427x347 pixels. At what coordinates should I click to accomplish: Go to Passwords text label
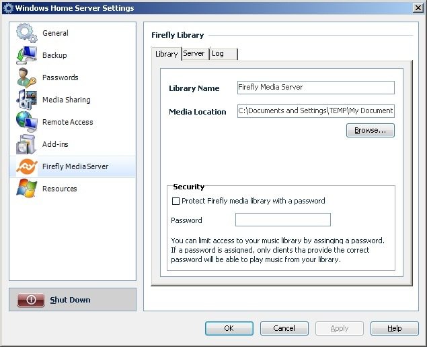pos(60,77)
